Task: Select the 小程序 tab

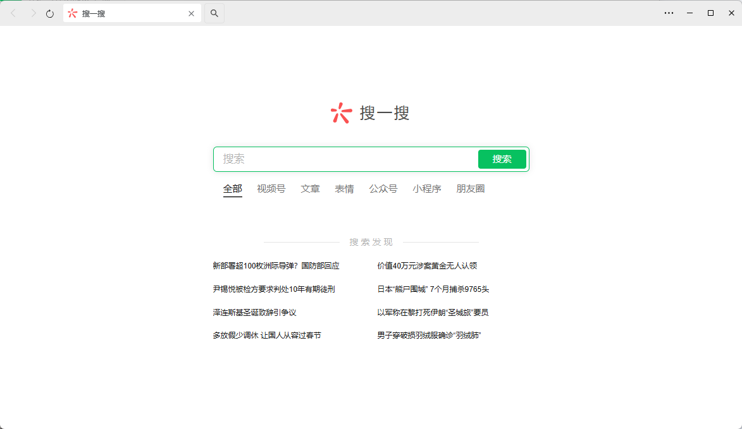Action: tap(426, 189)
